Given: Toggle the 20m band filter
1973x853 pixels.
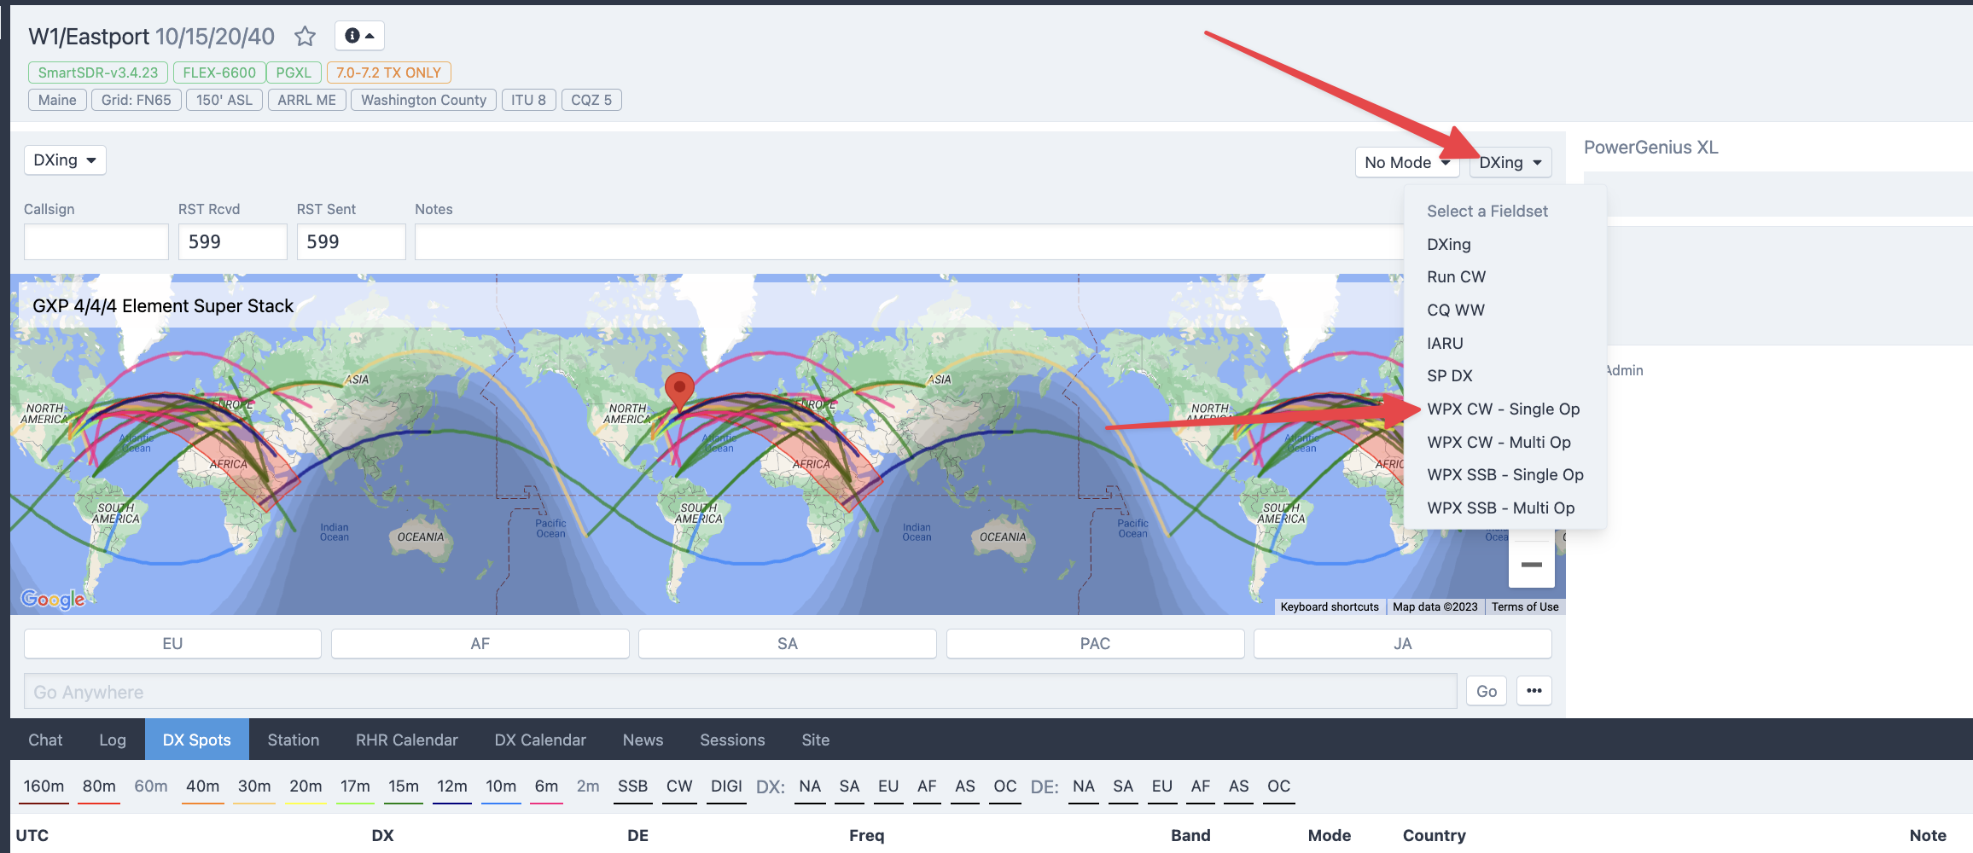Looking at the screenshot, I should [x=306, y=786].
